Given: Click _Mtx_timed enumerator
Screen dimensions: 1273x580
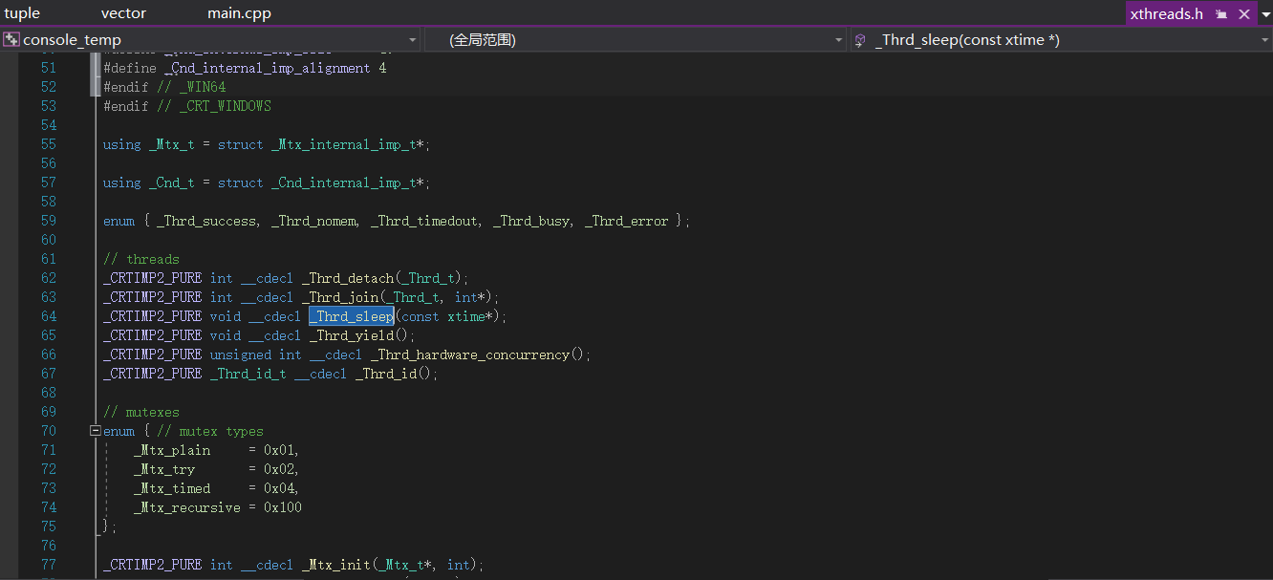Looking at the screenshot, I should pyautogui.click(x=172, y=488).
